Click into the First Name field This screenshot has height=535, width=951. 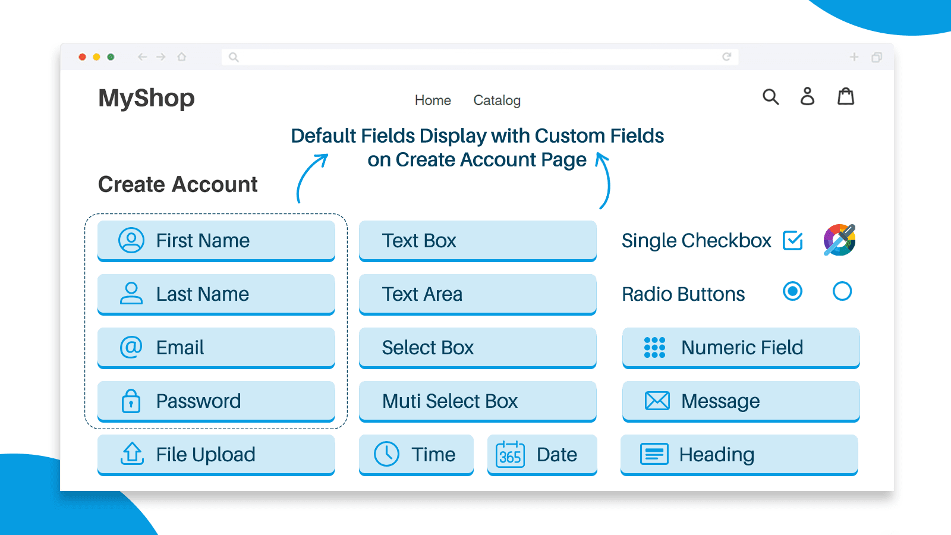click(216, 241)
